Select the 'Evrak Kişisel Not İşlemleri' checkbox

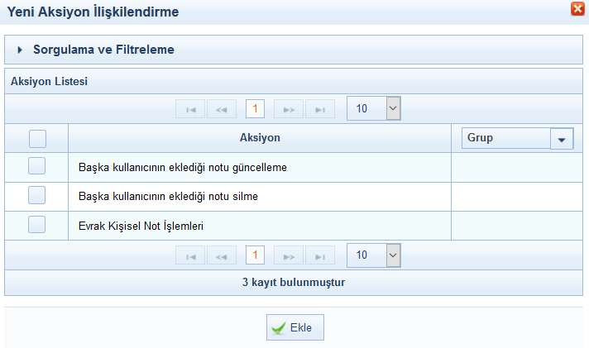(x=37, y=225)
